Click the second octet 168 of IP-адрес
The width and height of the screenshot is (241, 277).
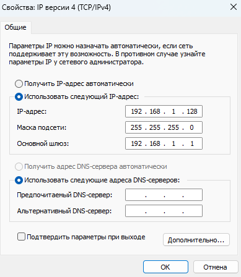155,111
